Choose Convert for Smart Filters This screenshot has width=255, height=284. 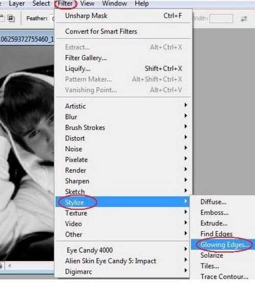coord(123,32)
